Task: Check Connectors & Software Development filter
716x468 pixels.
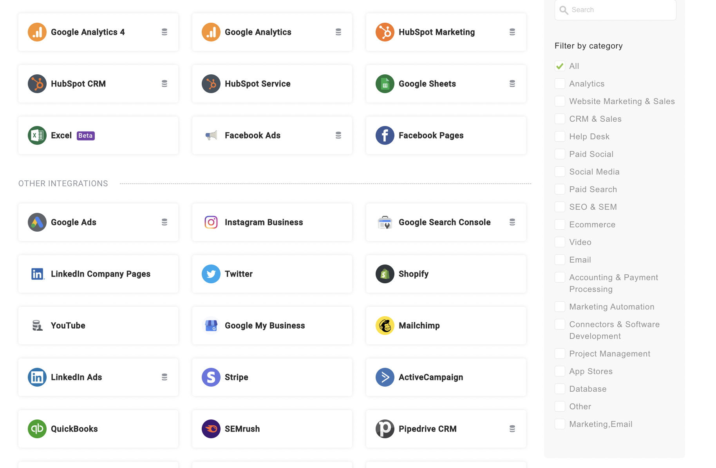Action: (x=560, y=324)
